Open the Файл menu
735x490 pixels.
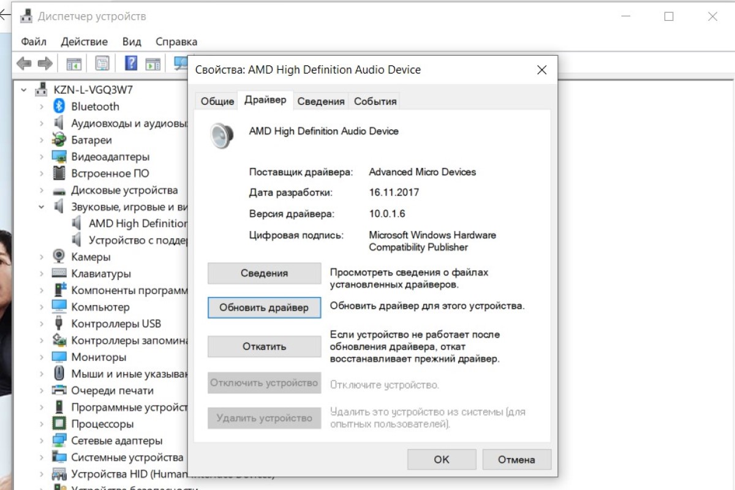(x=34, y=42)
